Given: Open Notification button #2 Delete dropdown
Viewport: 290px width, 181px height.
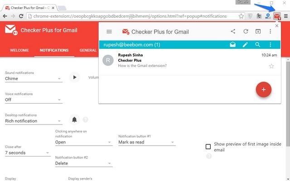Looking at the screenshot, I should point(84,163).
